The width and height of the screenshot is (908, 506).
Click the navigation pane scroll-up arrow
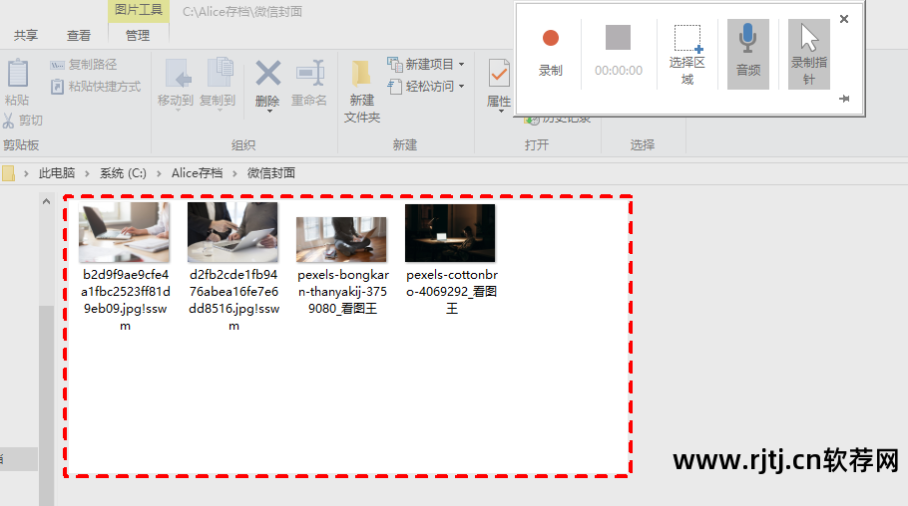click(x=46, y=202)
